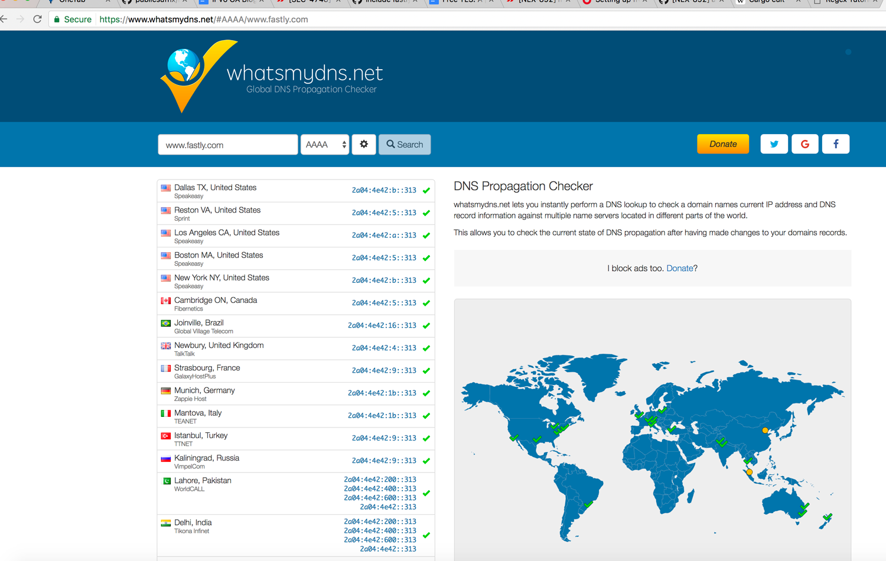The height and width of the screenshot is (561, 886).
Task: Click green check in Lahore, Pakistan row
Action: pyautogui.click(x=426, y=493)
